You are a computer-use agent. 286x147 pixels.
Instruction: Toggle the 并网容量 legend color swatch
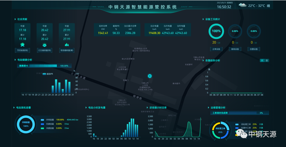click(42, 120)
